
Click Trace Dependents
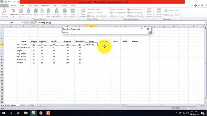click(118, 13)
